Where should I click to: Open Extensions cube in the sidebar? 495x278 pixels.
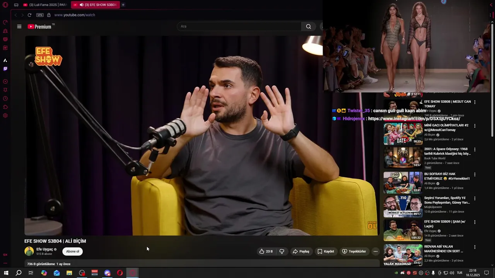point(5,107)
